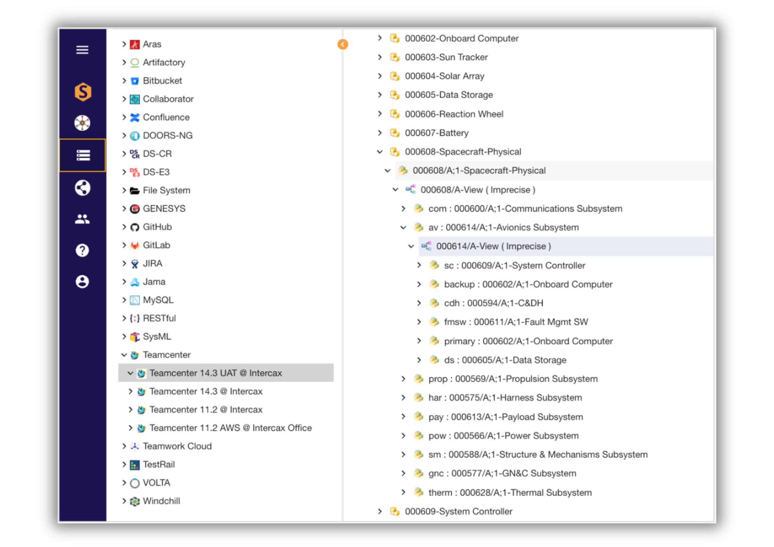Open the repositories list icon in sidebar
Viewport: 774px width, 547px height.
83,155
